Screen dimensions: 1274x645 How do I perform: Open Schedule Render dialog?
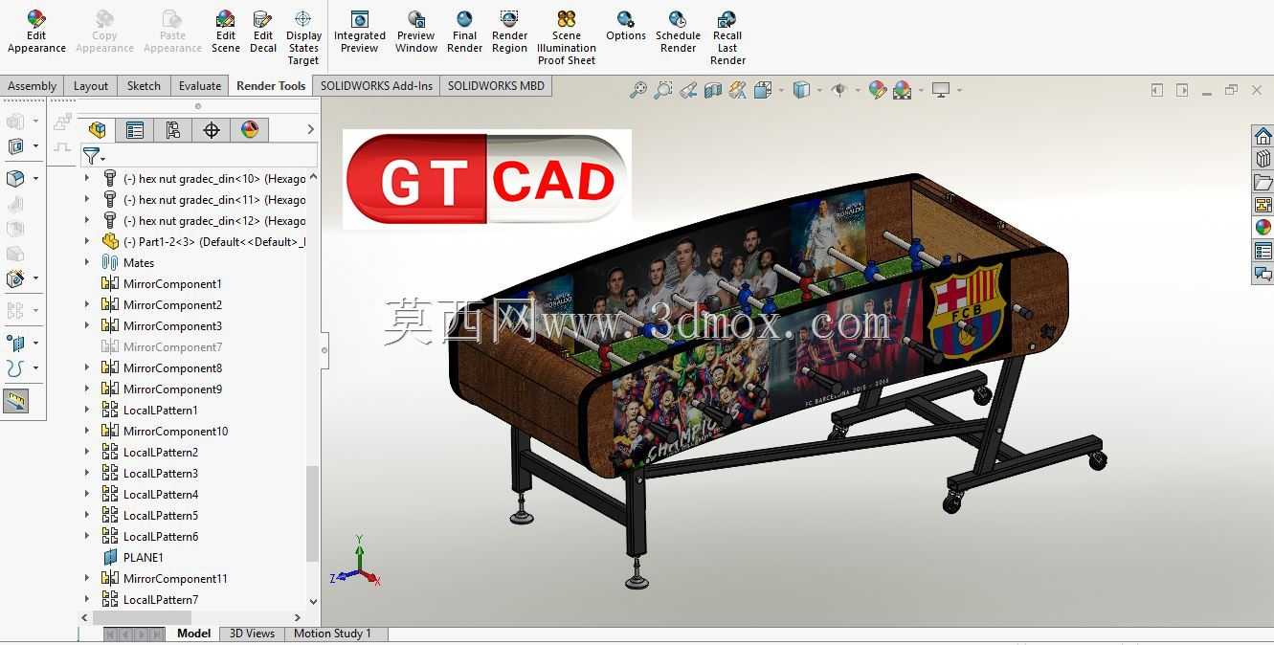tap(678, 32)
